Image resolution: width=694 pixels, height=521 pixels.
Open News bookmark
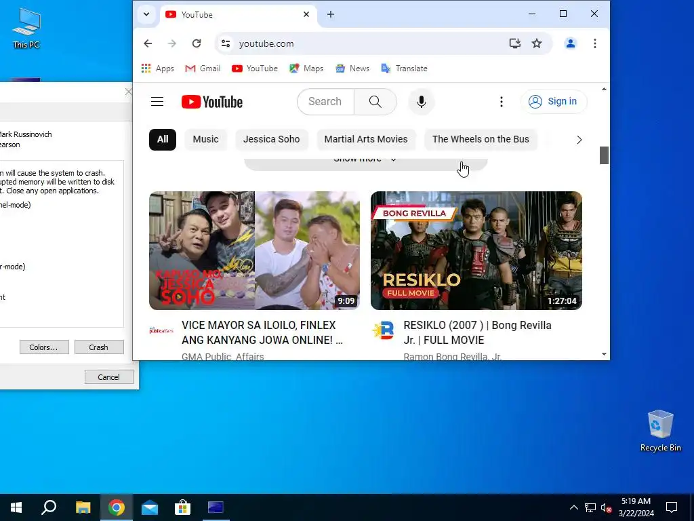352,69
